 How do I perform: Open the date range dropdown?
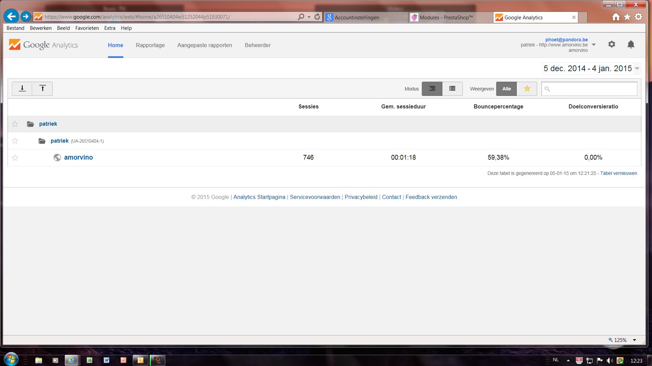tap(637, 68)
